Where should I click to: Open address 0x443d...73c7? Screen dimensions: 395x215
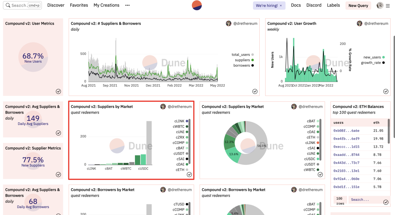point(346,163)
